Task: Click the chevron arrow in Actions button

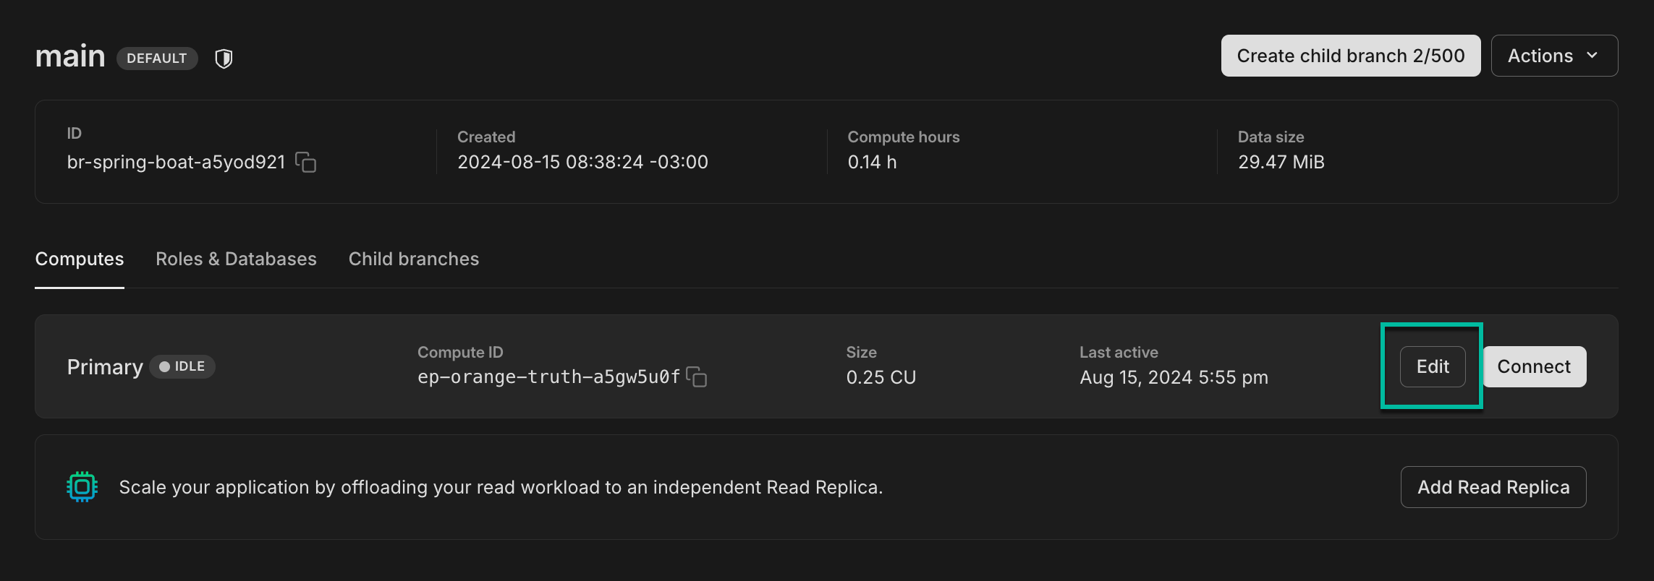Action: pos(1592,56)
